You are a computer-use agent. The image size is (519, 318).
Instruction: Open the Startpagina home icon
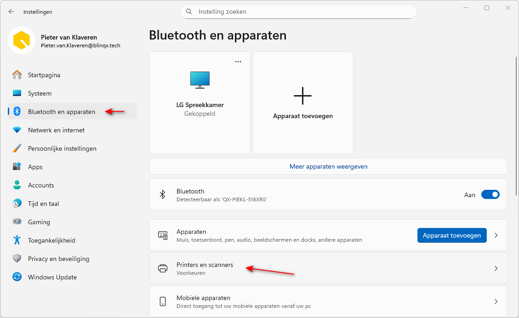click(17, 75)
